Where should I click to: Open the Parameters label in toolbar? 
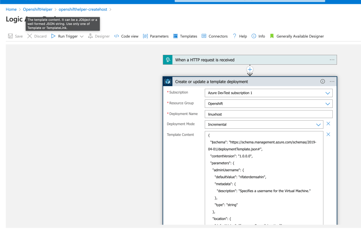coord(159,36)
